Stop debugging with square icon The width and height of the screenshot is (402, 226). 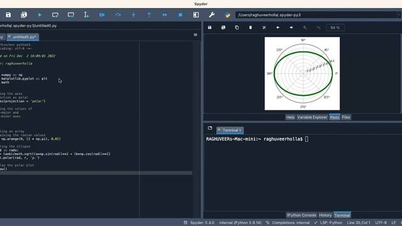point(180,15)
